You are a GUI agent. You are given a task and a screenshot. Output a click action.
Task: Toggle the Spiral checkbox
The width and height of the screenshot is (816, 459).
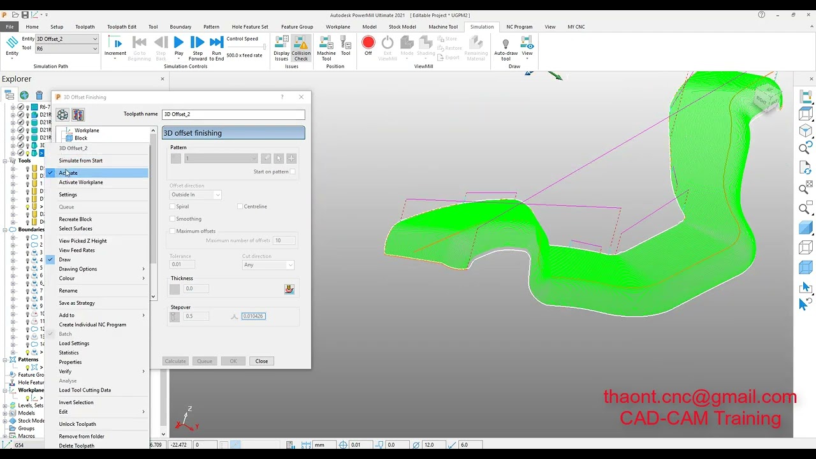click(x=172, y=207)
